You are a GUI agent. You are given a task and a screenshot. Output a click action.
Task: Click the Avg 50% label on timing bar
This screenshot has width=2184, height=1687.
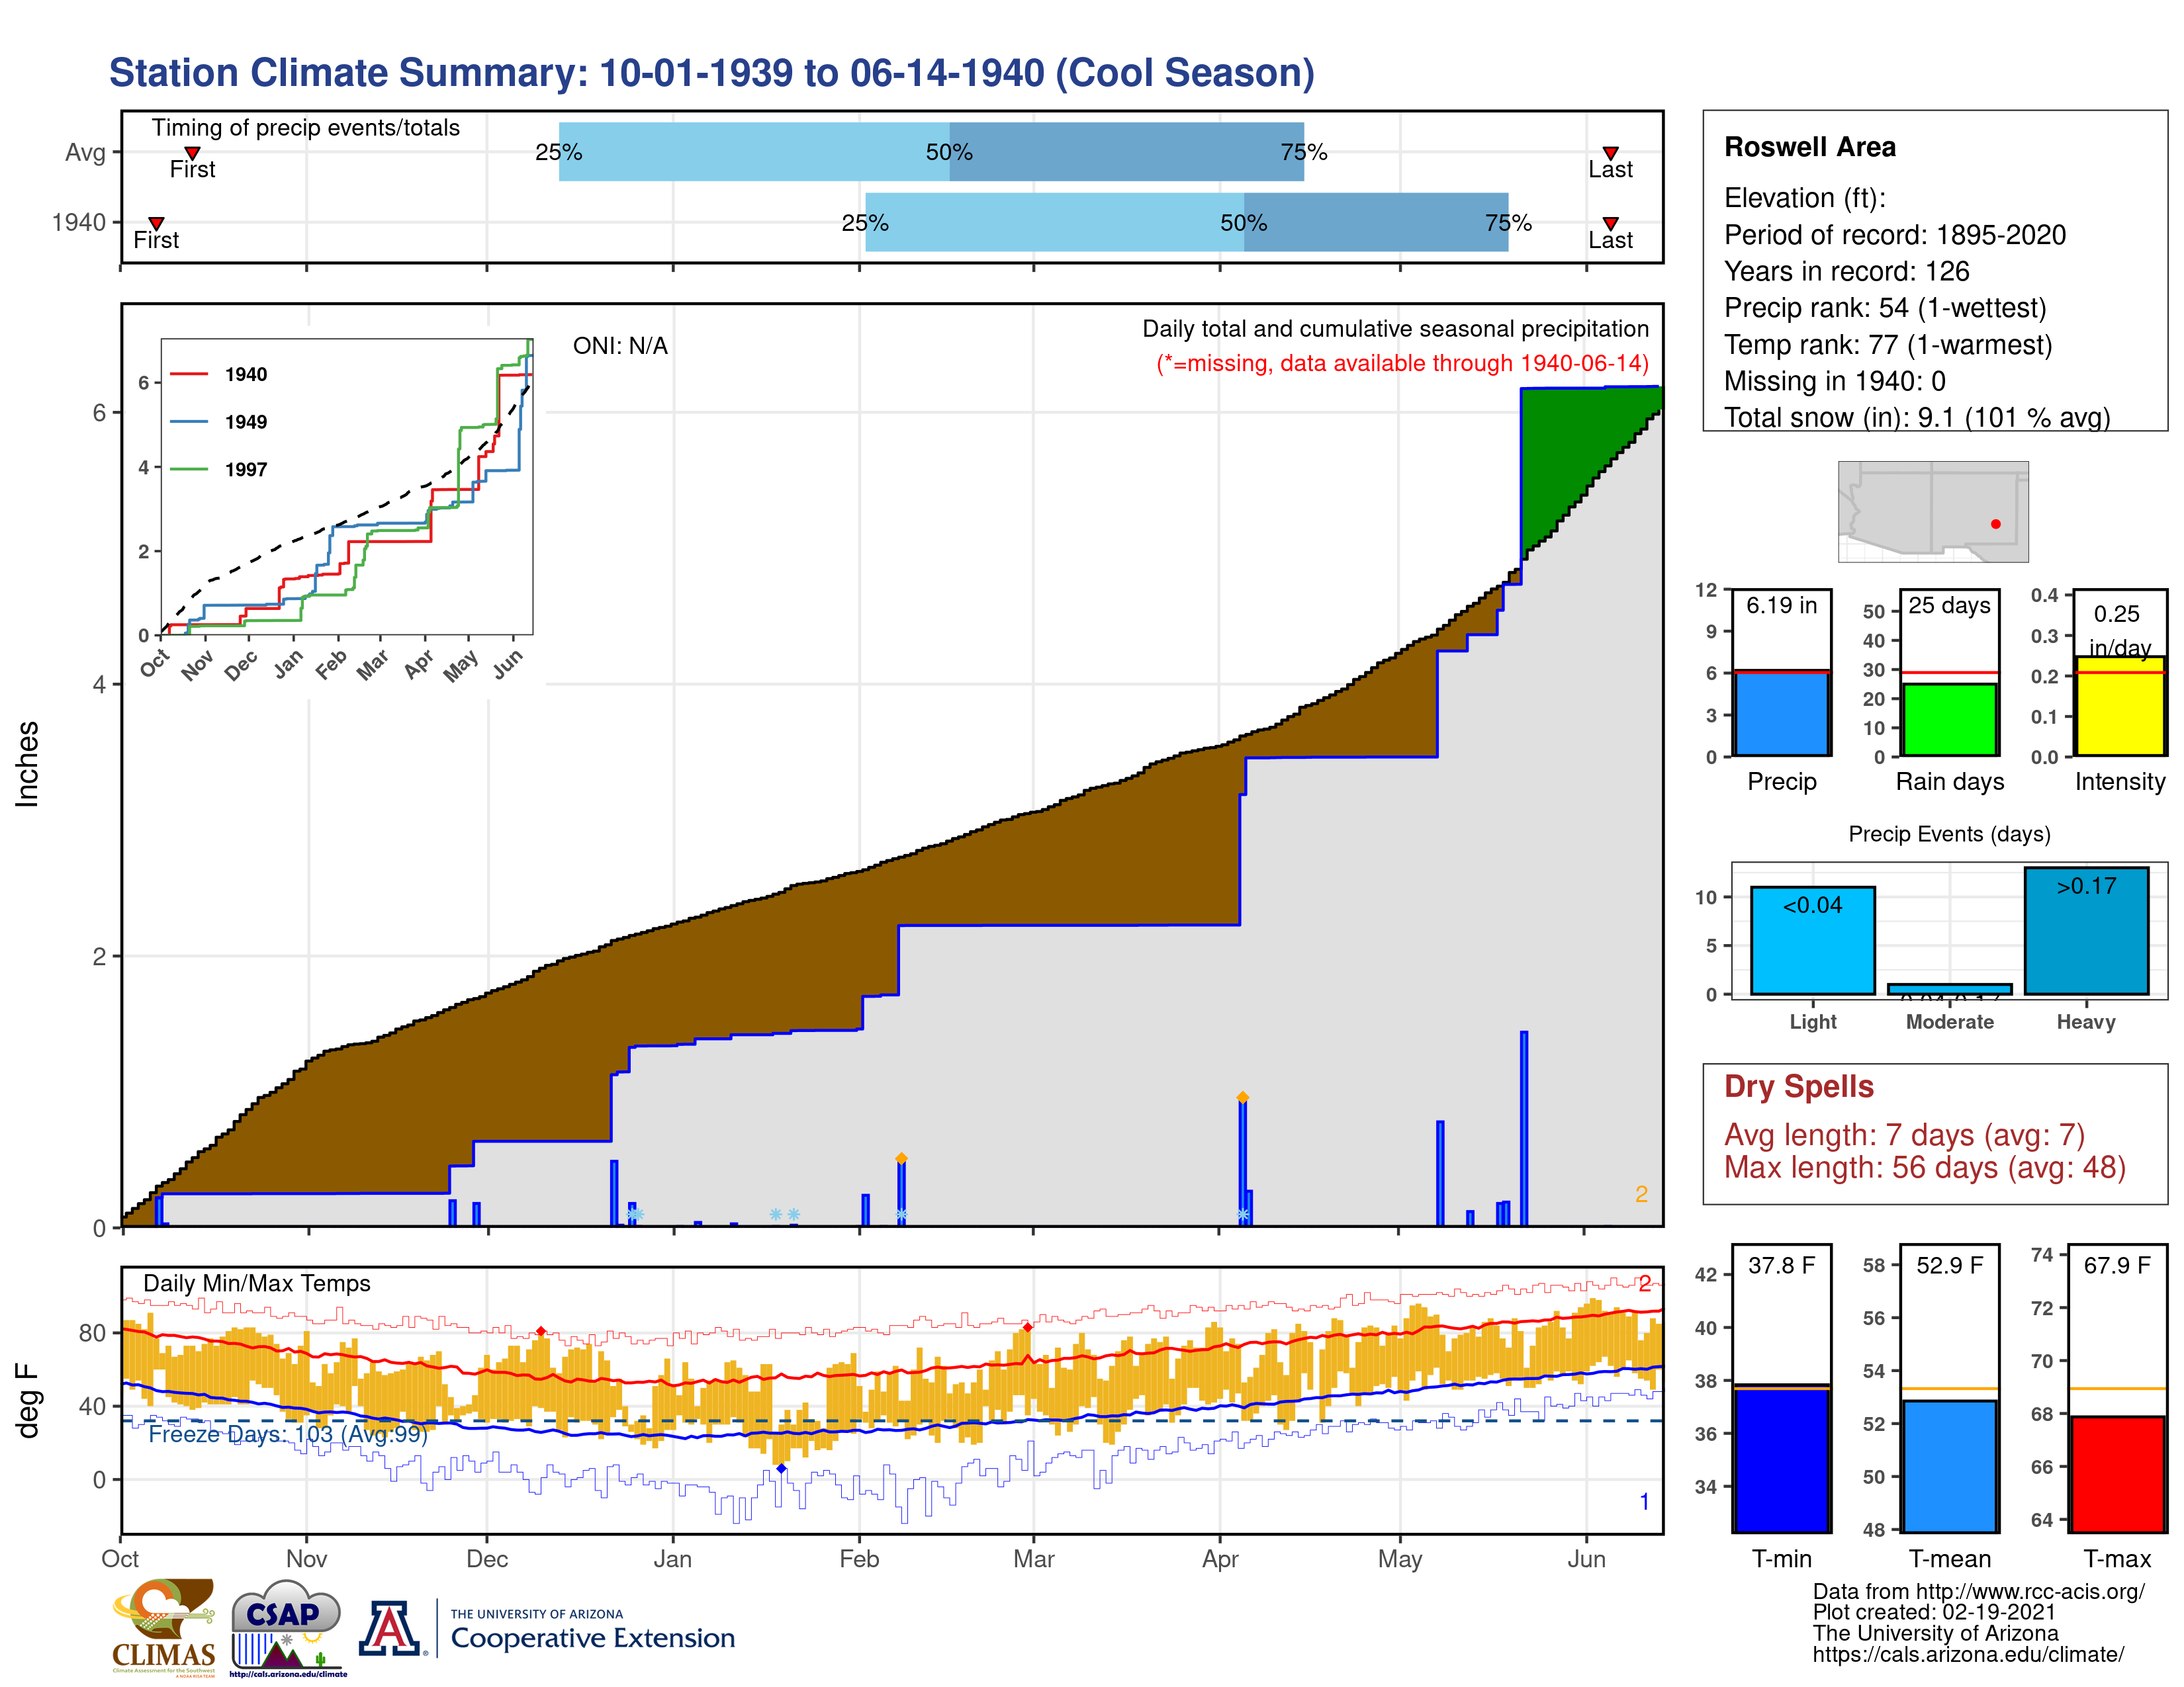[x=948, y=152]
